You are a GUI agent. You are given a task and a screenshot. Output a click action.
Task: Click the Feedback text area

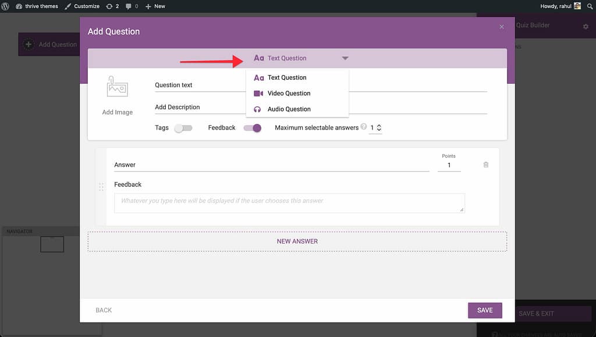tap(289, 203)
